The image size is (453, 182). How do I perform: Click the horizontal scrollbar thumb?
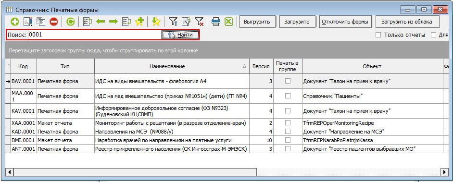pos(135,172)
